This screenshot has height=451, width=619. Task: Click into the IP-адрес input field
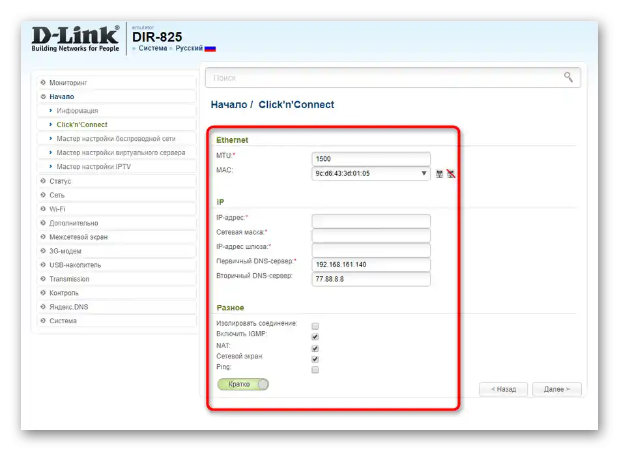[x=371, y=221]
